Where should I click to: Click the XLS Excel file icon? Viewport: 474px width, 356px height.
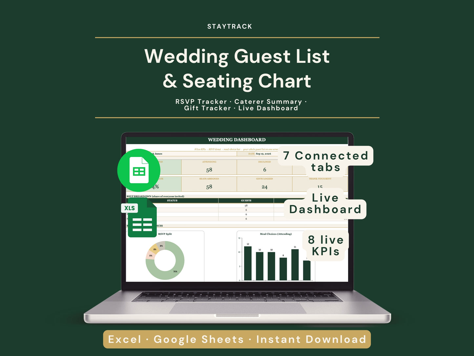click(139, 218)
